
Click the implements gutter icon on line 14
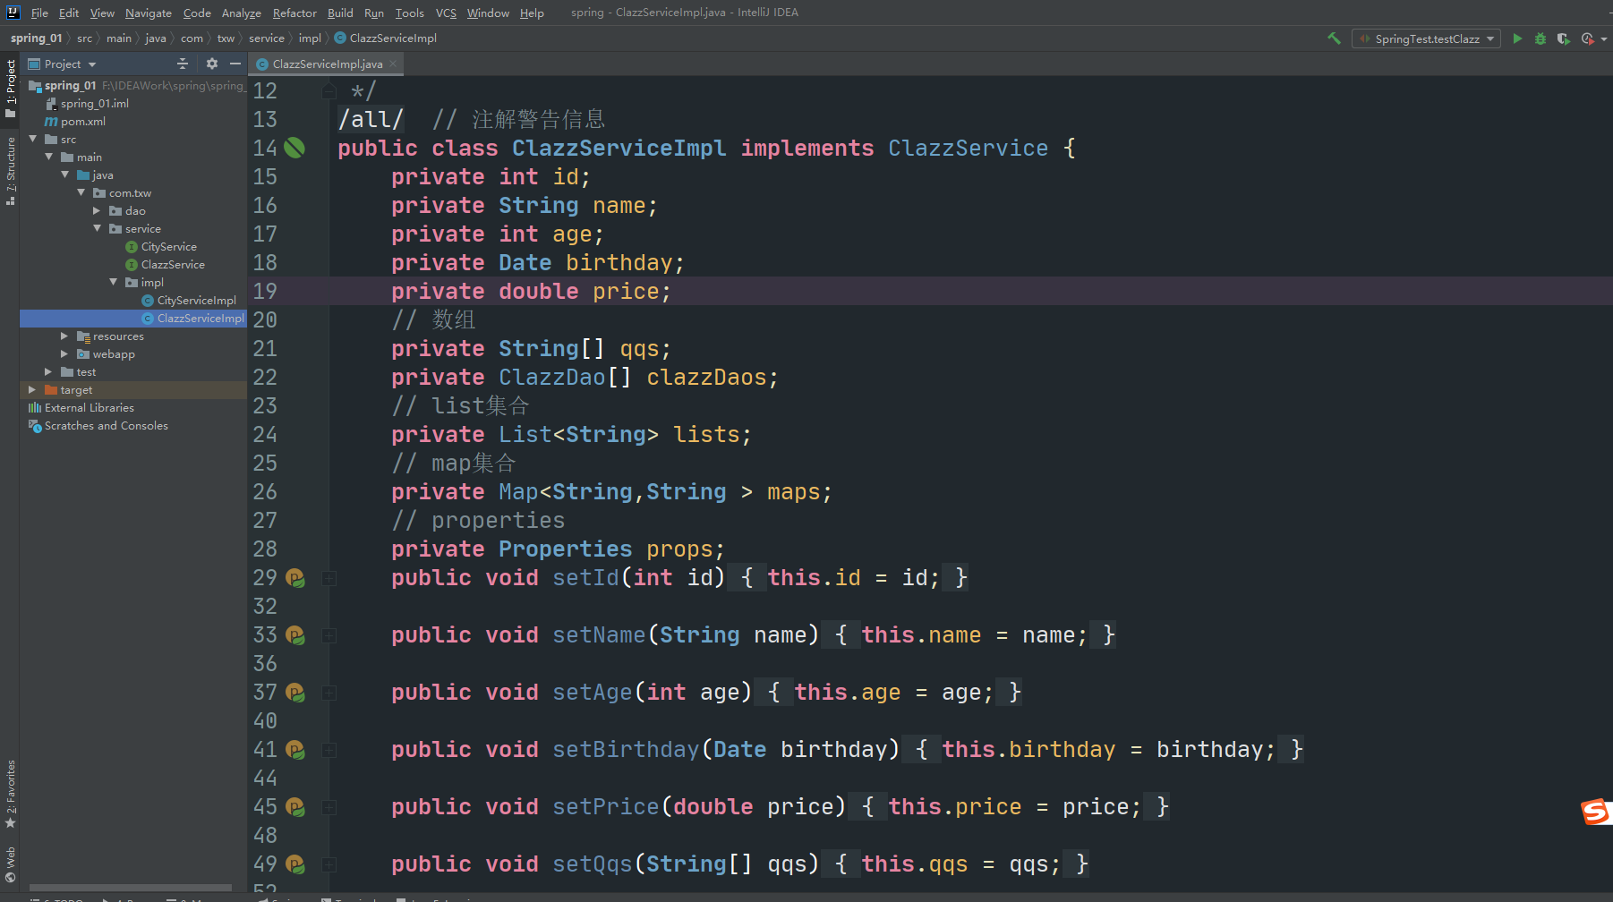click(x=294, y=148)
